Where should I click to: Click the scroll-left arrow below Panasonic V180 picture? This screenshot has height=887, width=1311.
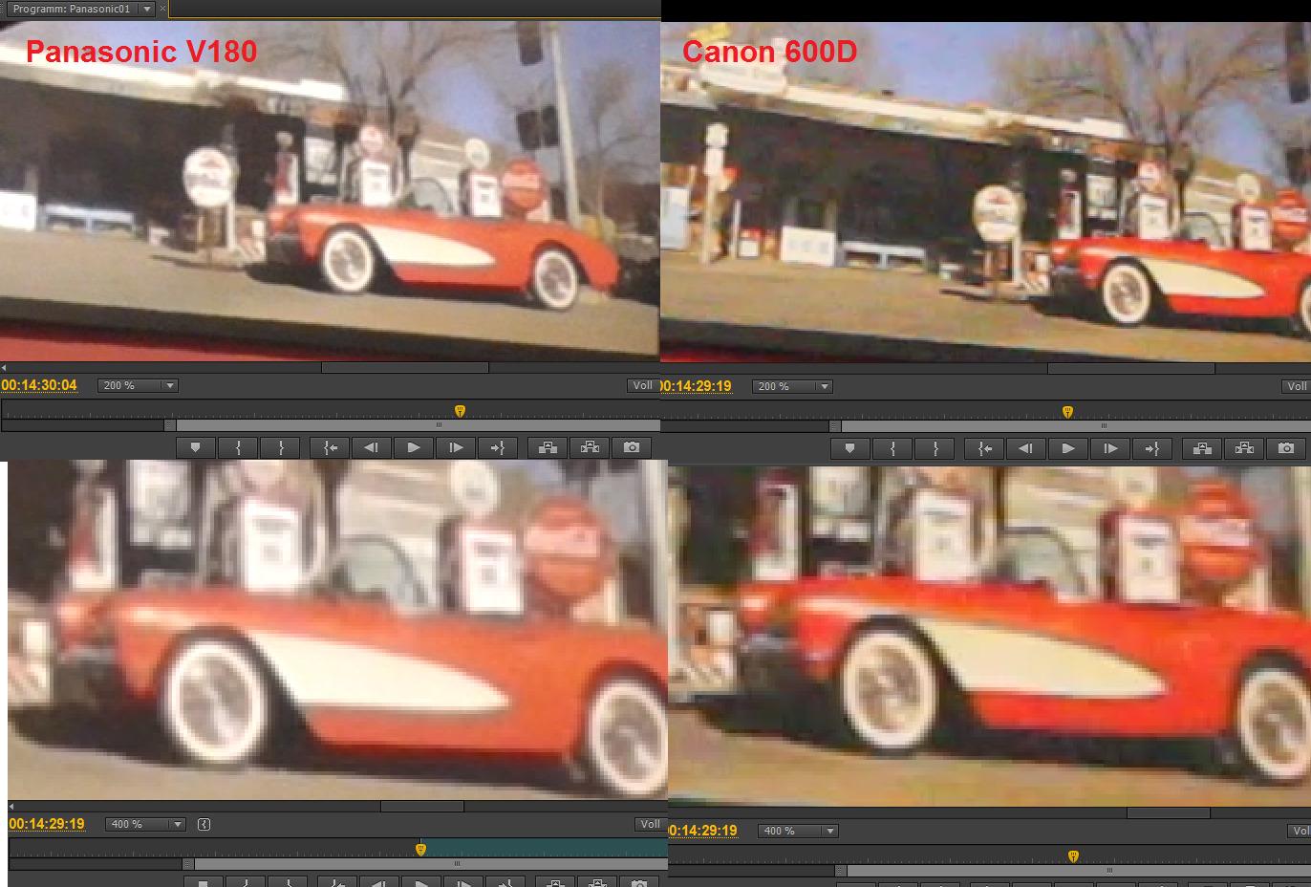click(4, 367)
